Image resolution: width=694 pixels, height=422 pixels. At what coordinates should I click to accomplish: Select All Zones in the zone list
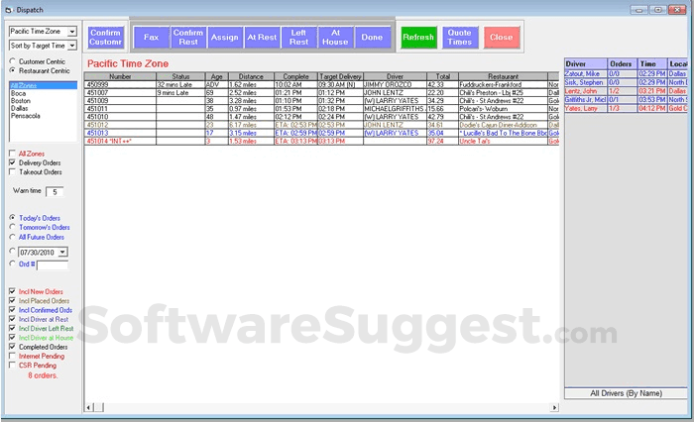pos(44,86)
